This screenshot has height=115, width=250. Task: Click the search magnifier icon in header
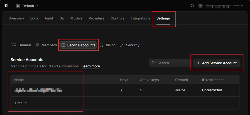point(193,6)
